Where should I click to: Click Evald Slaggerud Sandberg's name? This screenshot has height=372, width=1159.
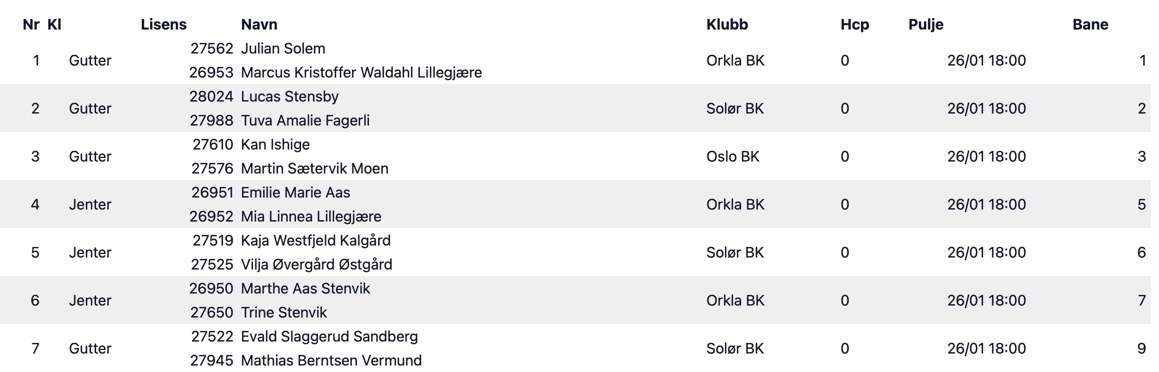coord(329,336)
